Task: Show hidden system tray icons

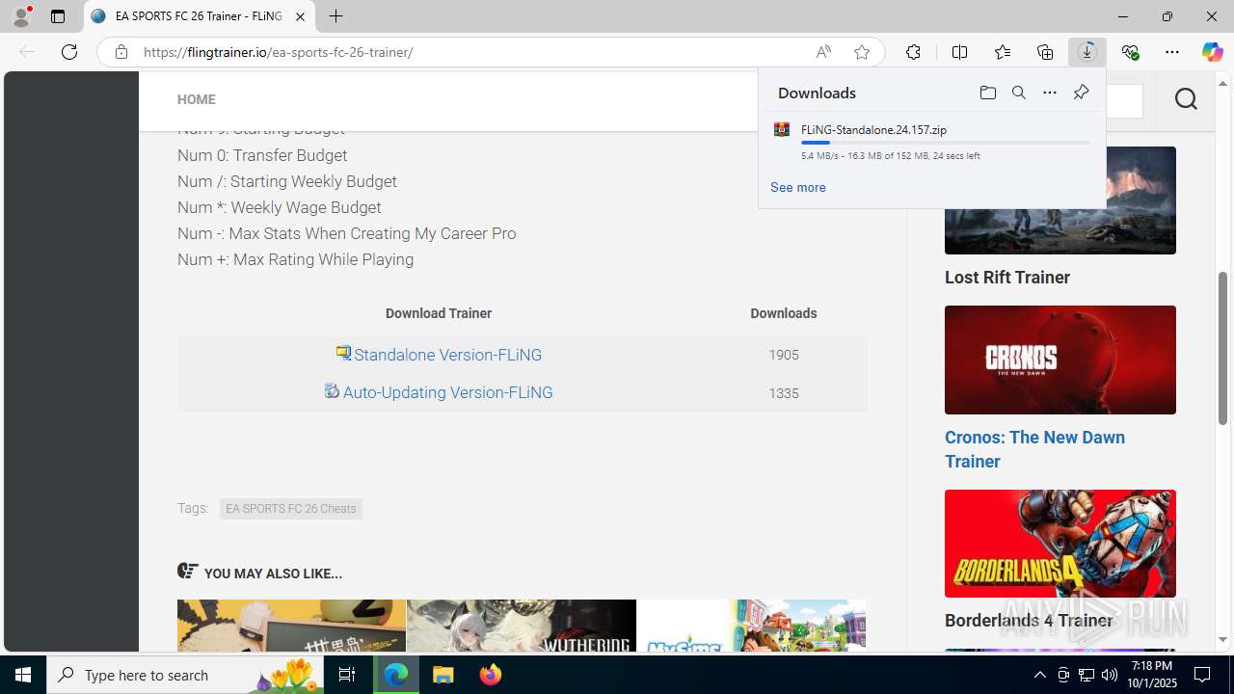Action: 1039,675
